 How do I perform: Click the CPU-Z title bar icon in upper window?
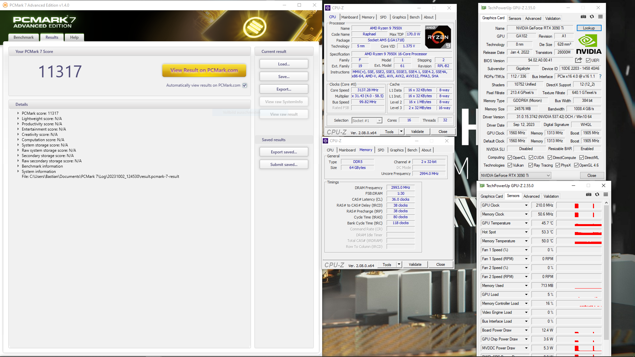click(x=328, y=8)
